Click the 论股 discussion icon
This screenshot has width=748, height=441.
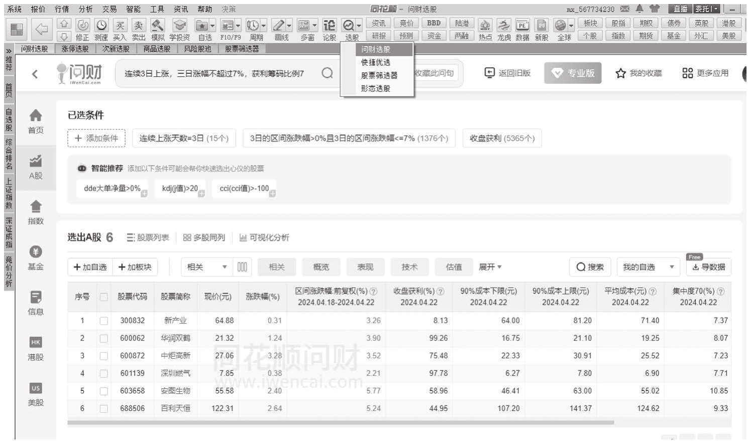329,25
